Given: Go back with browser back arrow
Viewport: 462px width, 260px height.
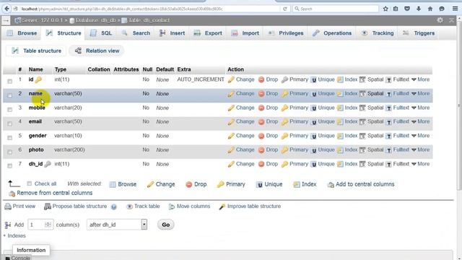Looking at the screenshot, I should coord(6,9).
